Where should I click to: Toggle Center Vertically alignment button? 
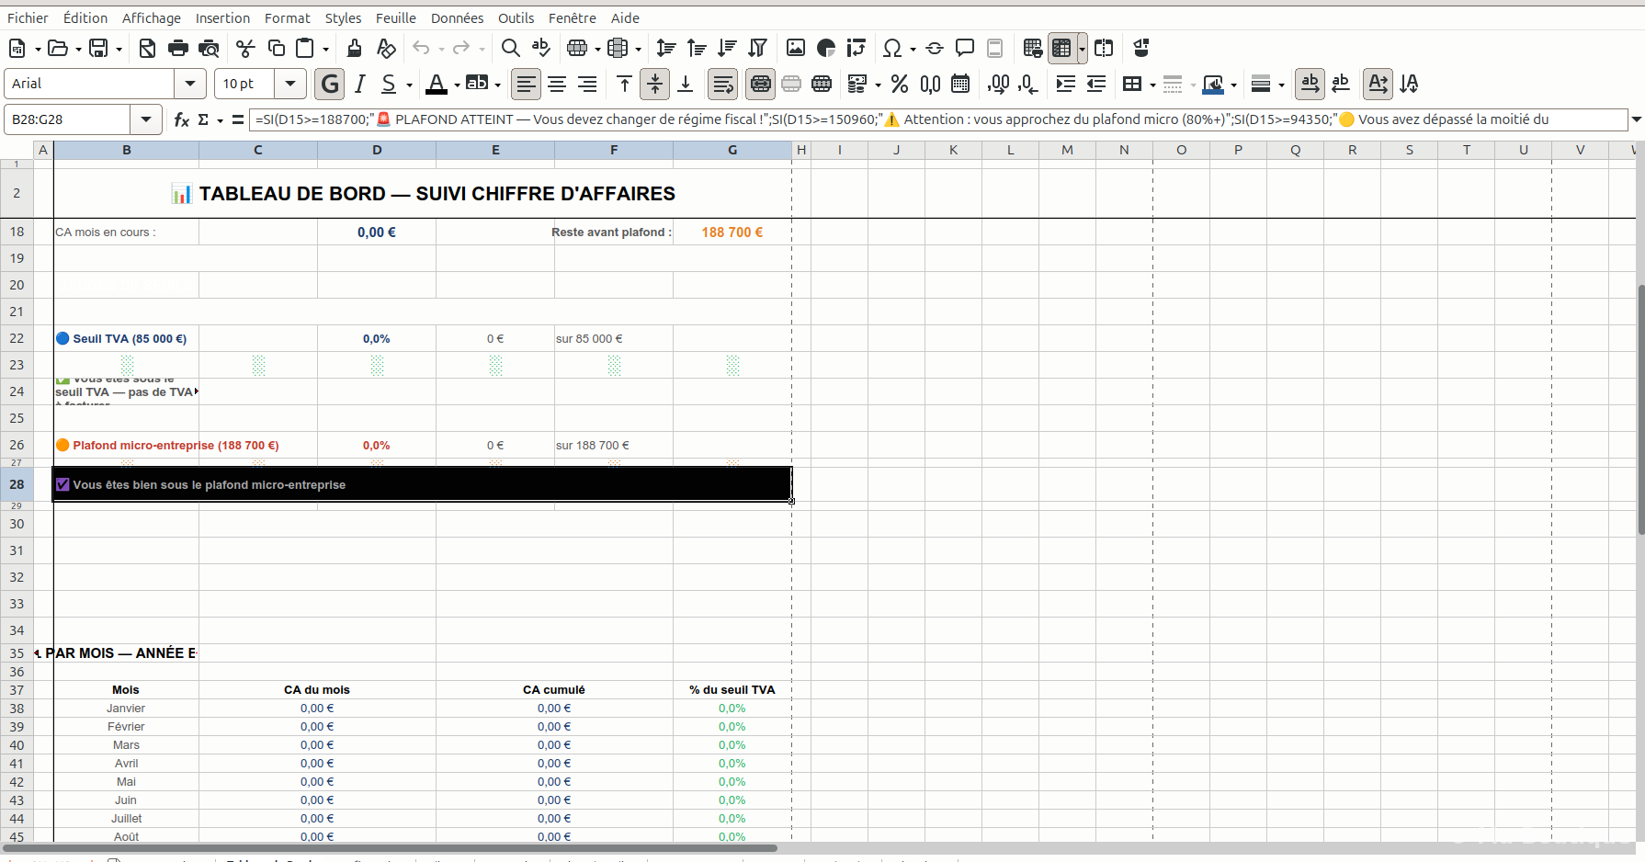coord(654,84)
